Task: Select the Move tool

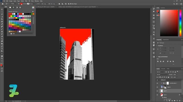Action: click(x=2, y=9)
